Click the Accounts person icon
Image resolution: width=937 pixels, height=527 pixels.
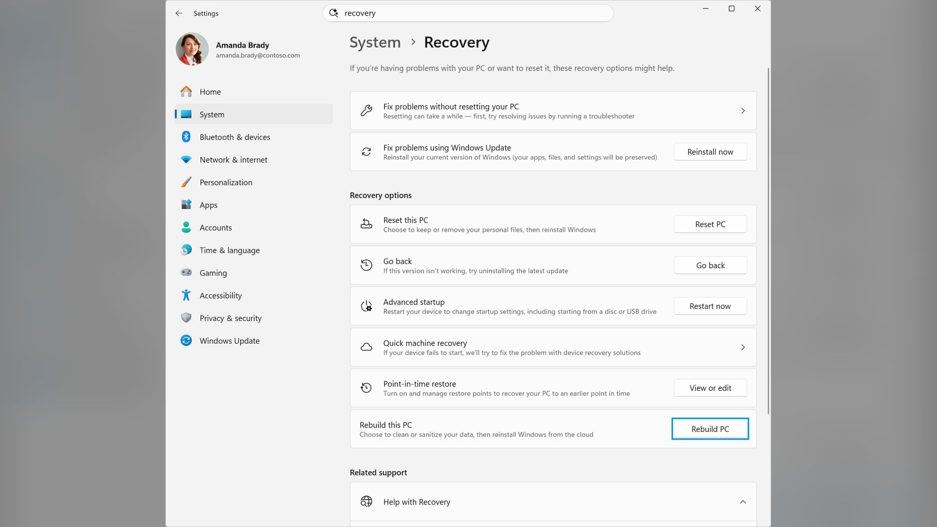(x=186, y=227)
